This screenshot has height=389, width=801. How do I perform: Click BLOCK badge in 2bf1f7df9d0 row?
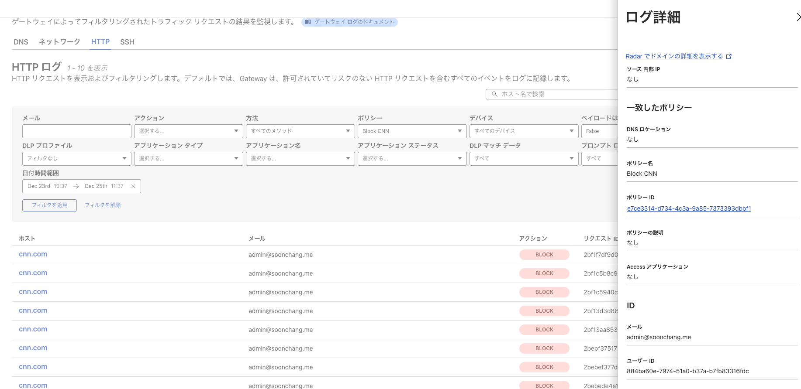click(544, 255)
